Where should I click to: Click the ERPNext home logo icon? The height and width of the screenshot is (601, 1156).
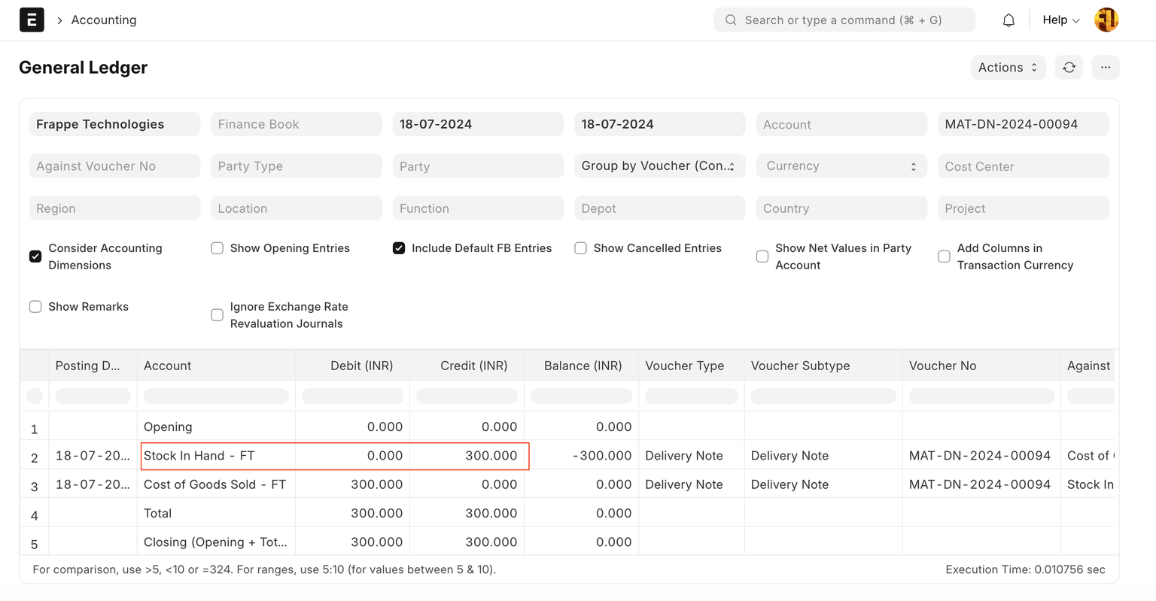coord(32,20)
